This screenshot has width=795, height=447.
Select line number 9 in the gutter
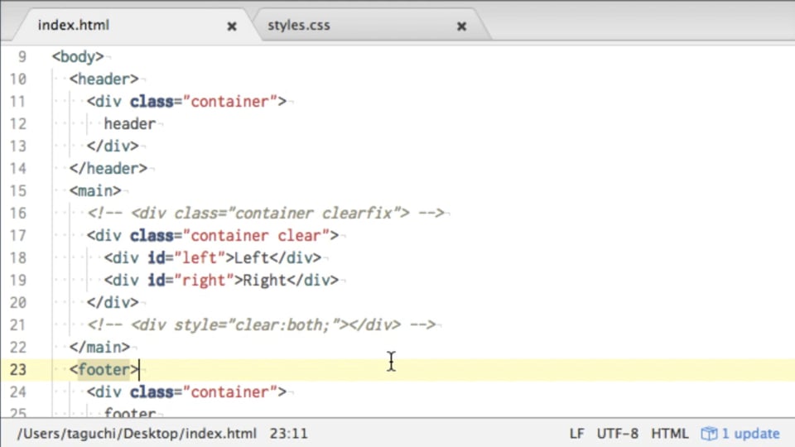coord(22,56)
